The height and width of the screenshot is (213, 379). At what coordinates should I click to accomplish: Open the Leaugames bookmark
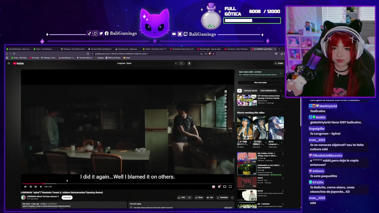99,58
